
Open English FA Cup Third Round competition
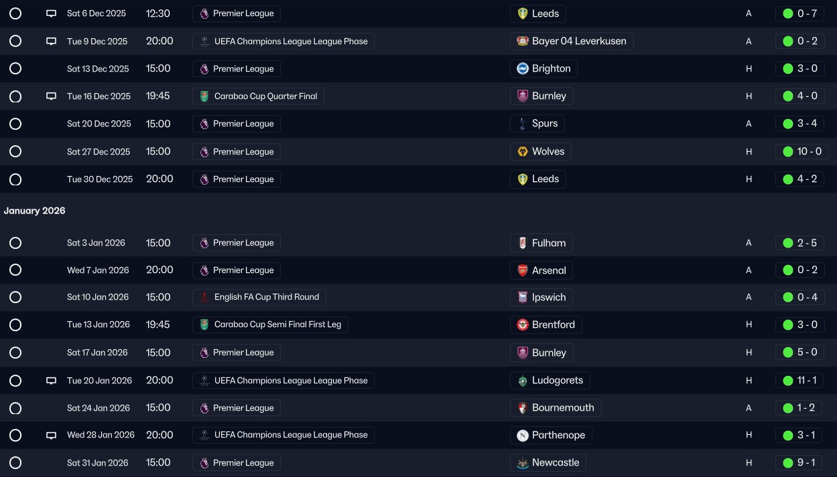(x=266, y=298)
